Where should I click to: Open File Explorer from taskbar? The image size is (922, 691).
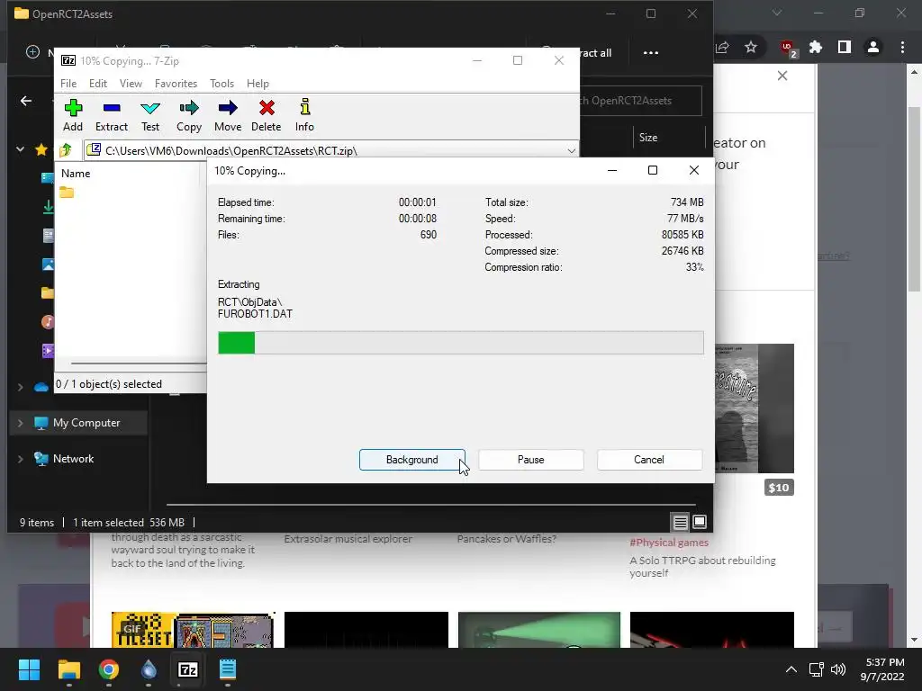click(x=68, y=669)
